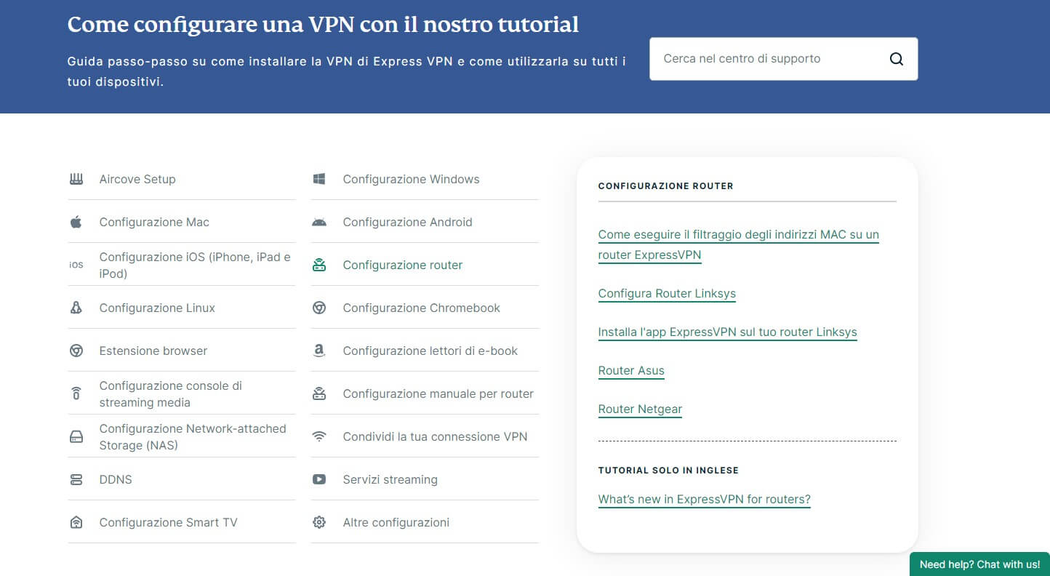
Task: Click the iOS icon
Action: click(x=76, y=265)
